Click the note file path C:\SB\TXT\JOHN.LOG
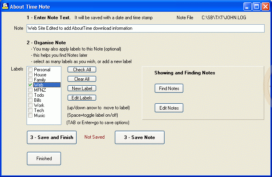The height and width of the screenshot is (177, 272). point(224,18)
